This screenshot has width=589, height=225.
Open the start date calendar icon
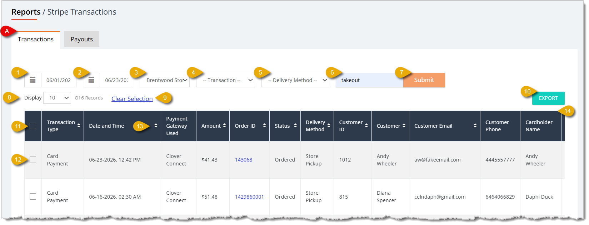point(33,80)
